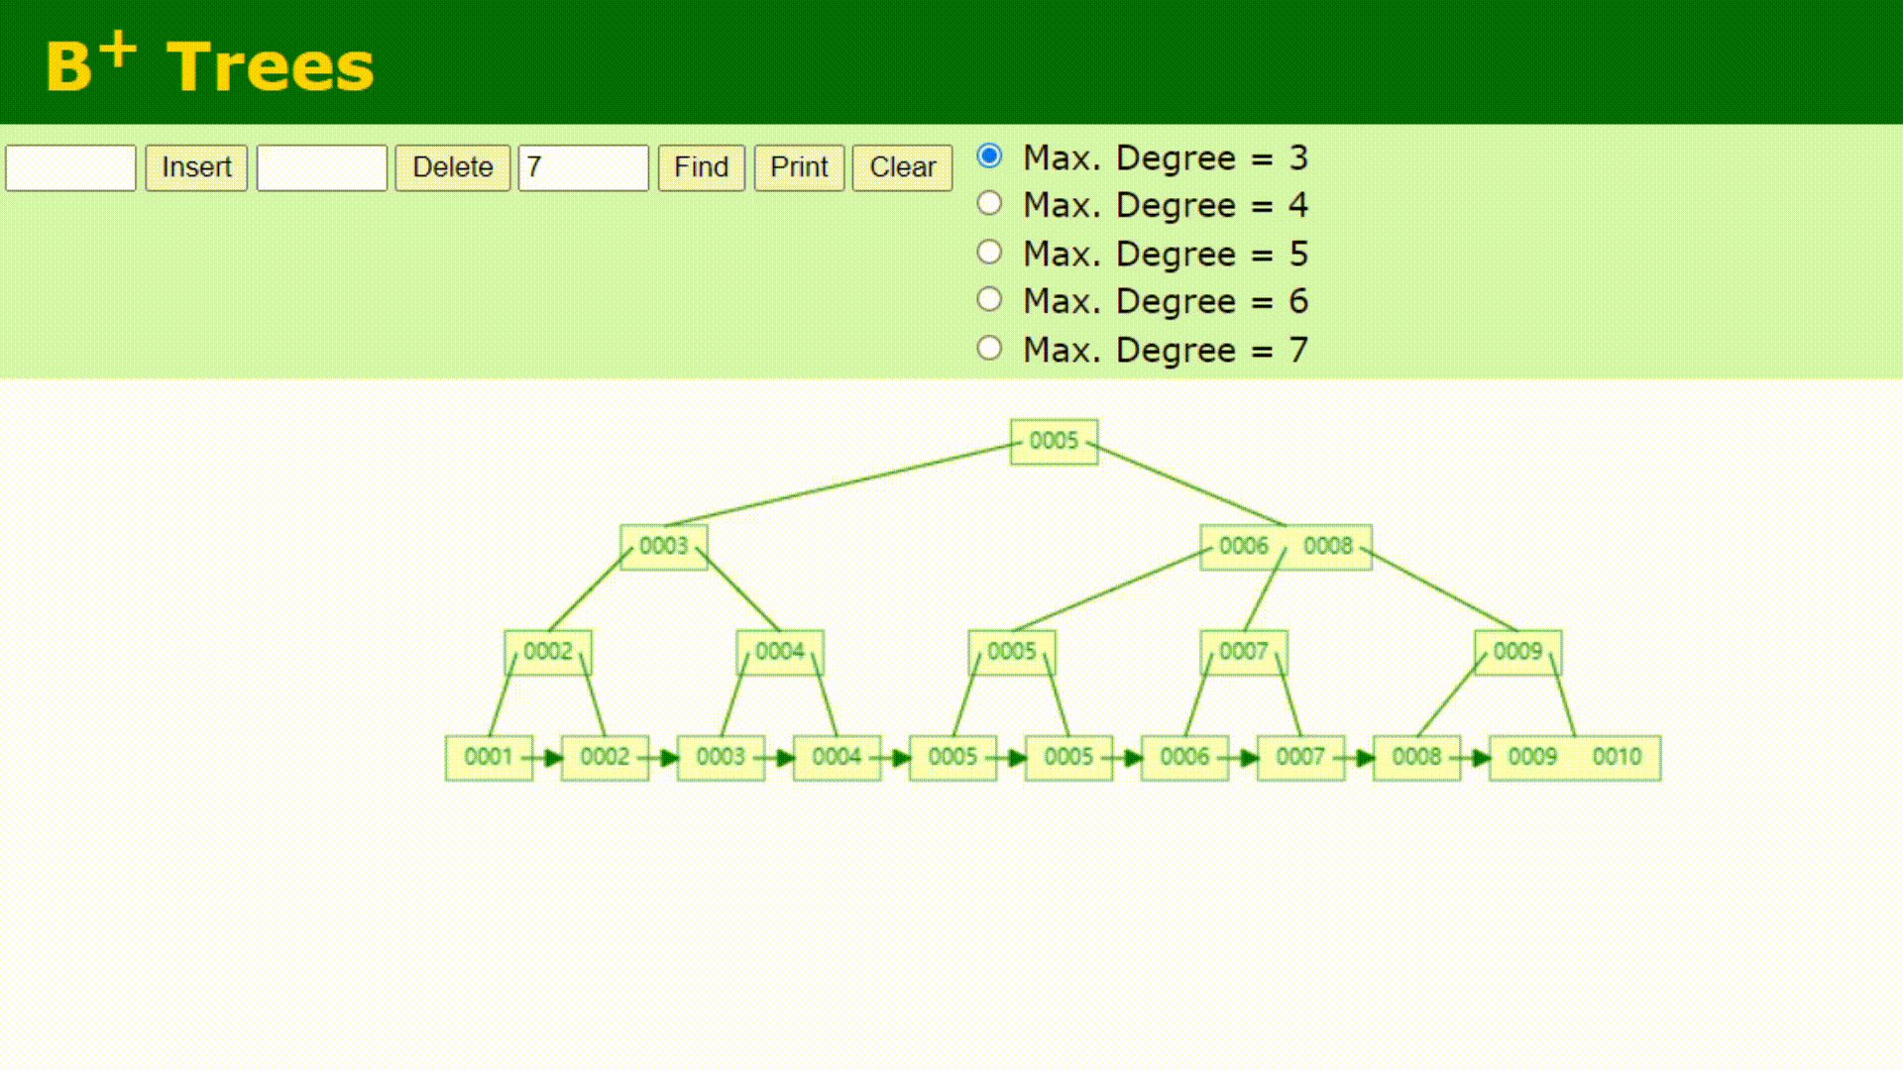Click the Print button
This screenshot has height=1070, width=1903.
(799, 167)
